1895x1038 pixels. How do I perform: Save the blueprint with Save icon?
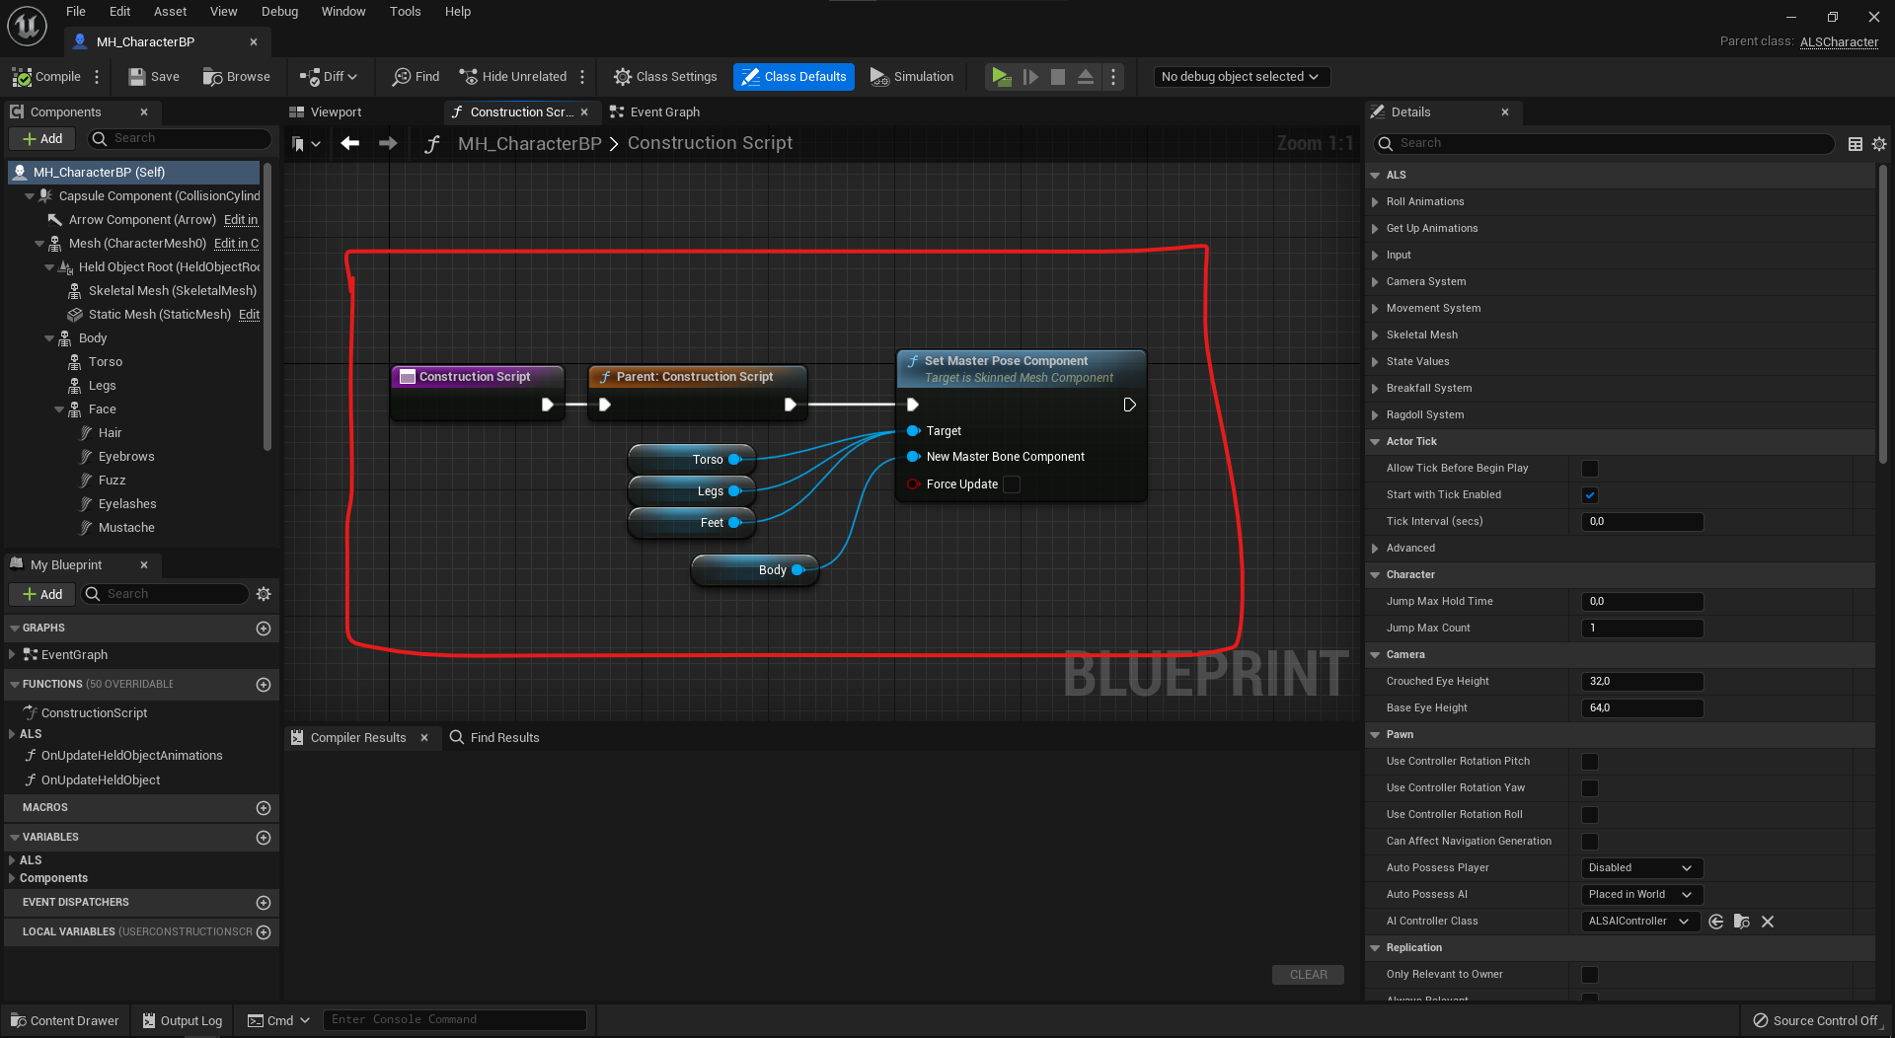(x=137, y=77)
